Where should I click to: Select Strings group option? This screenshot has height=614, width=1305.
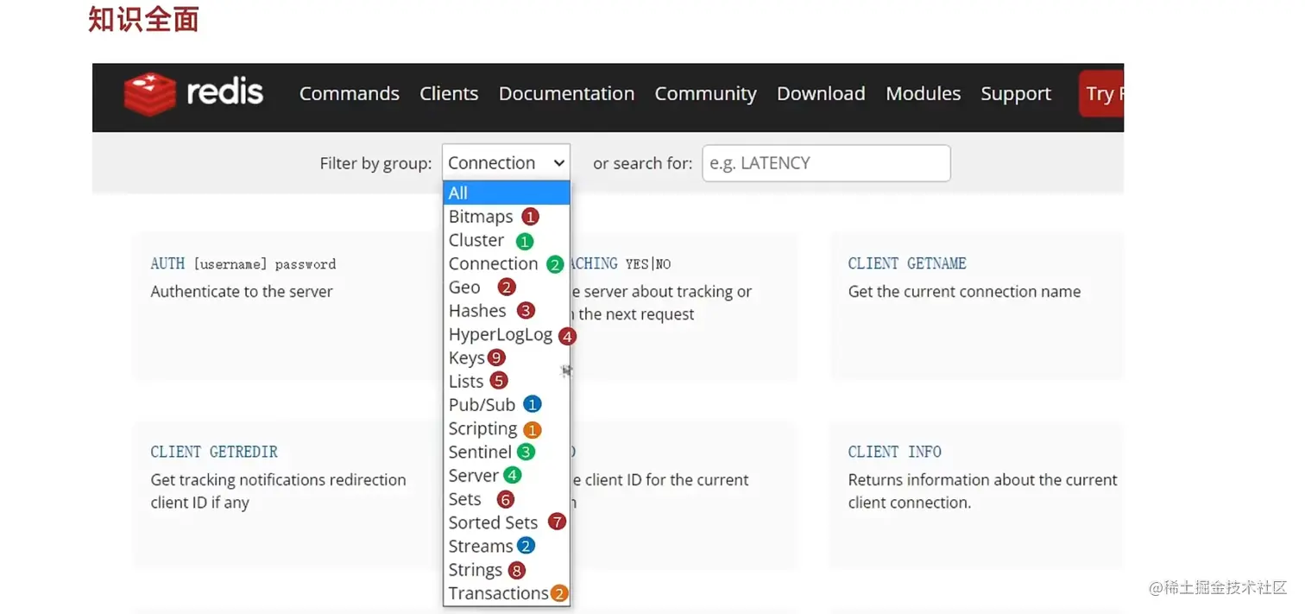(x=507, y=570)
